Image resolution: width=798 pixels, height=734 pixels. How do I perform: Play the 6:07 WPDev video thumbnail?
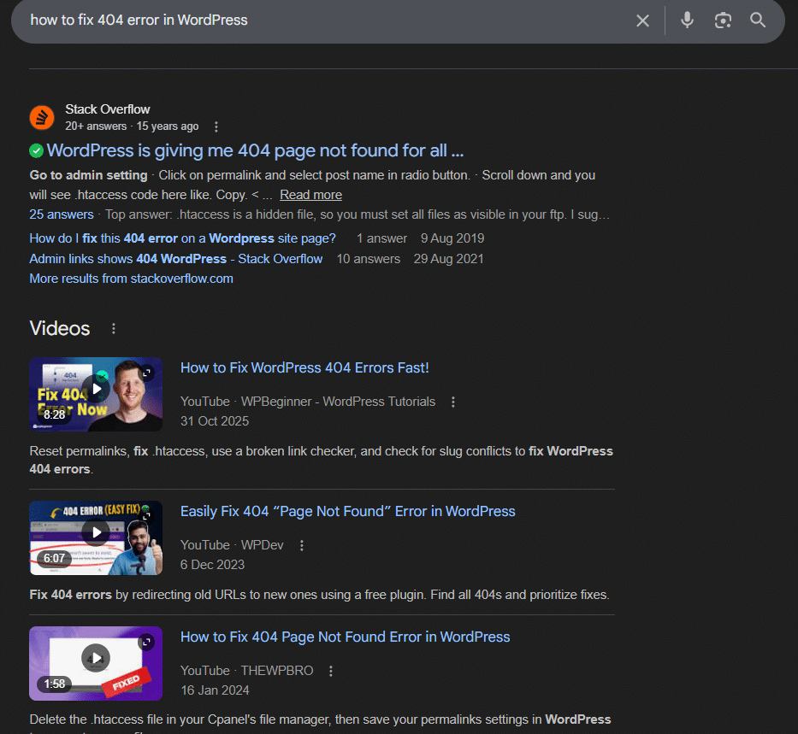[x=96, y=534]
